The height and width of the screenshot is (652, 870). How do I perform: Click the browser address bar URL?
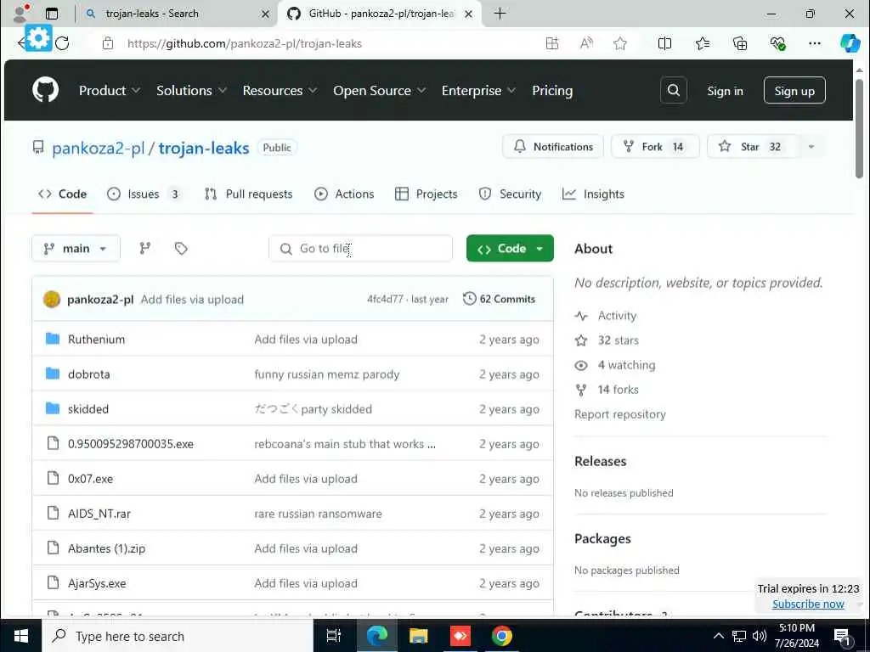244,43
